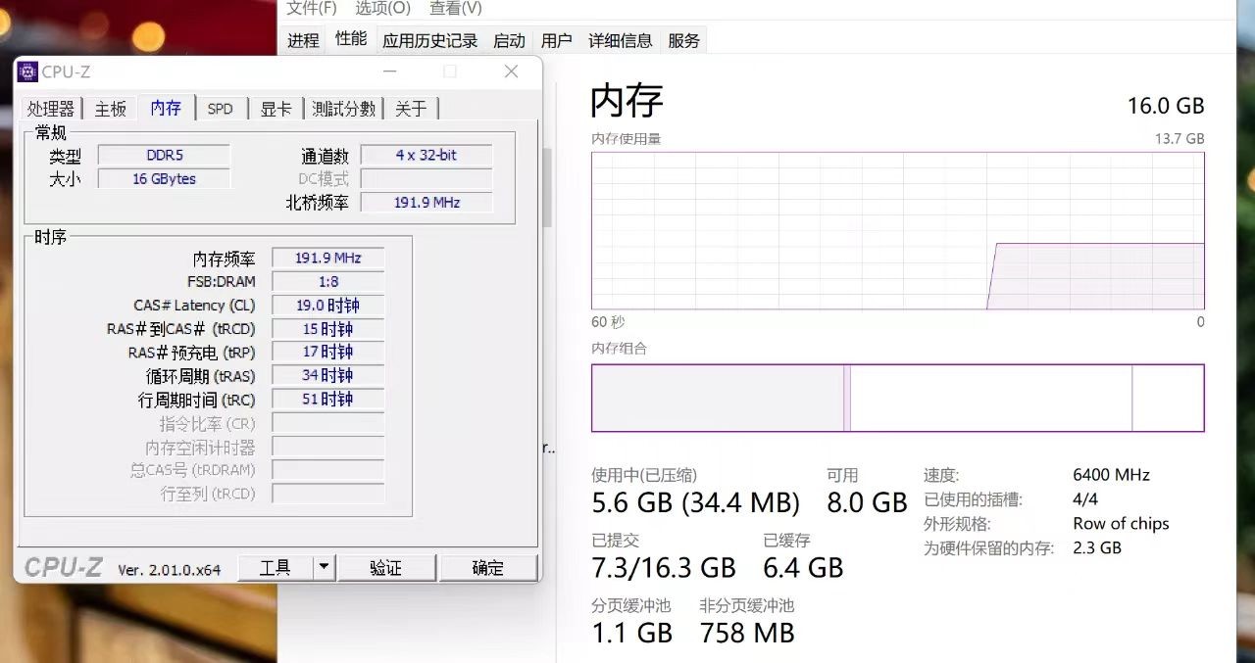Show the 详细信息 tab

coord(620,40)
